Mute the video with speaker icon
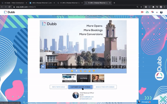Screen dimensions: 167x104 [x=112, y=67]
